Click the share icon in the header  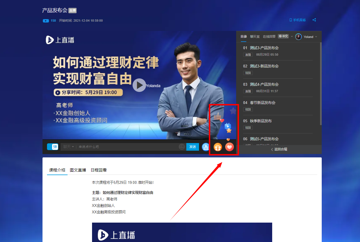coord(314,20)
